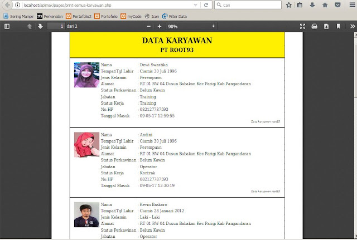The height and width of the screenshot is (240, 357).
Task: Click the name Kevin Baskoro
Action: (x=153, y=204)
